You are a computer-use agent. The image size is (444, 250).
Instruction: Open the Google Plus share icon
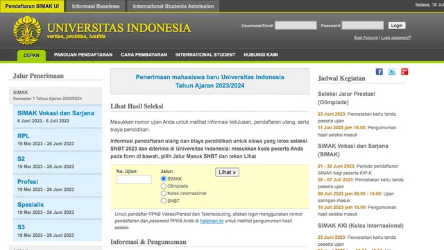(x=404, y=72)
